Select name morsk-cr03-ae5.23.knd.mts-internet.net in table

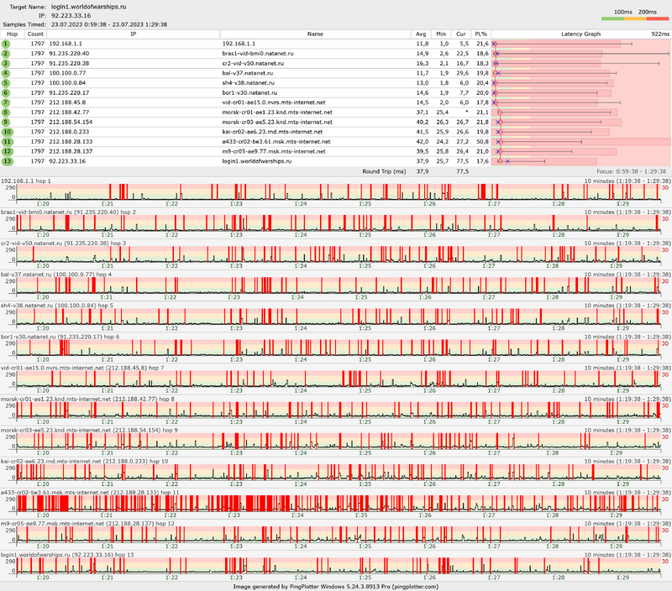point(277,122)
